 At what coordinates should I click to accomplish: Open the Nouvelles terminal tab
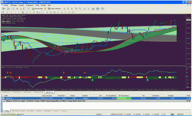click(x=31, y=111)
